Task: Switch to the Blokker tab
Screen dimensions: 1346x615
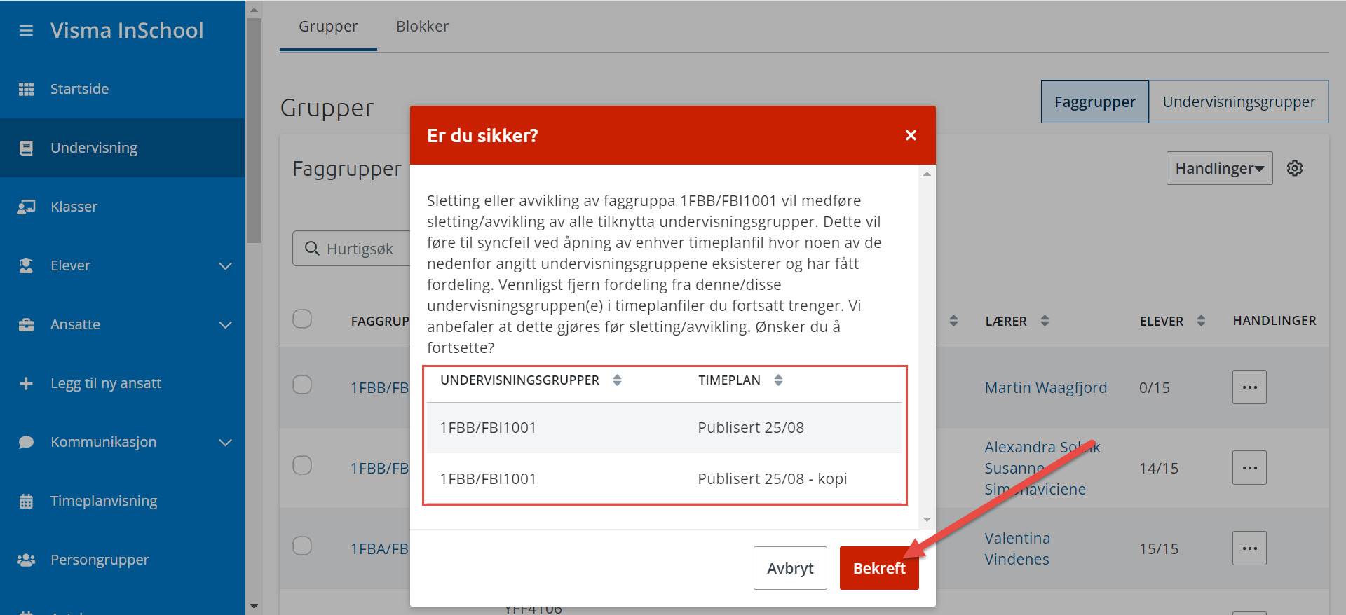Action: coord(422,27)
